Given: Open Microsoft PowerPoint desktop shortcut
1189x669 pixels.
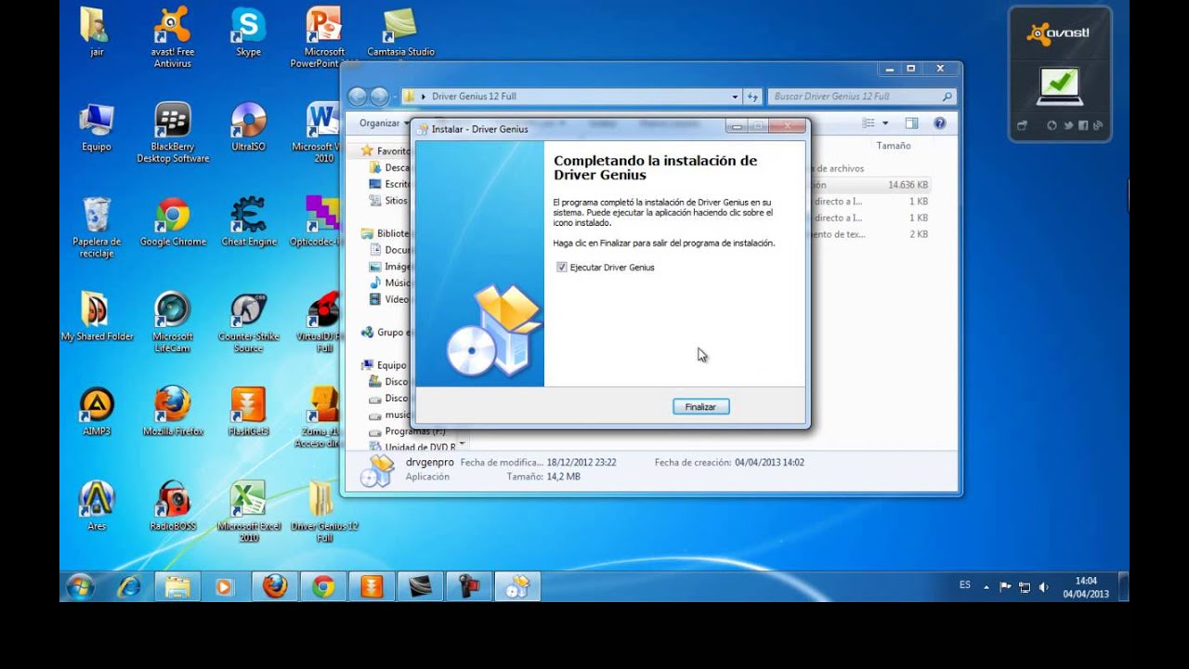Looking at the screenshot, I should point(324,38).
